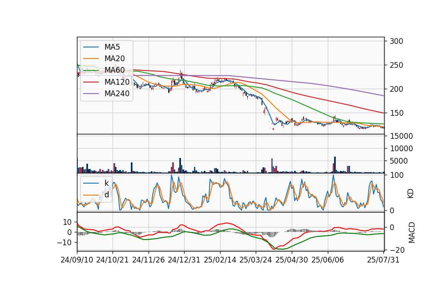Click the MACD axis title
The height and width of the screenshot is (306, 427).
pyautogui.click(x=412, y=233)
